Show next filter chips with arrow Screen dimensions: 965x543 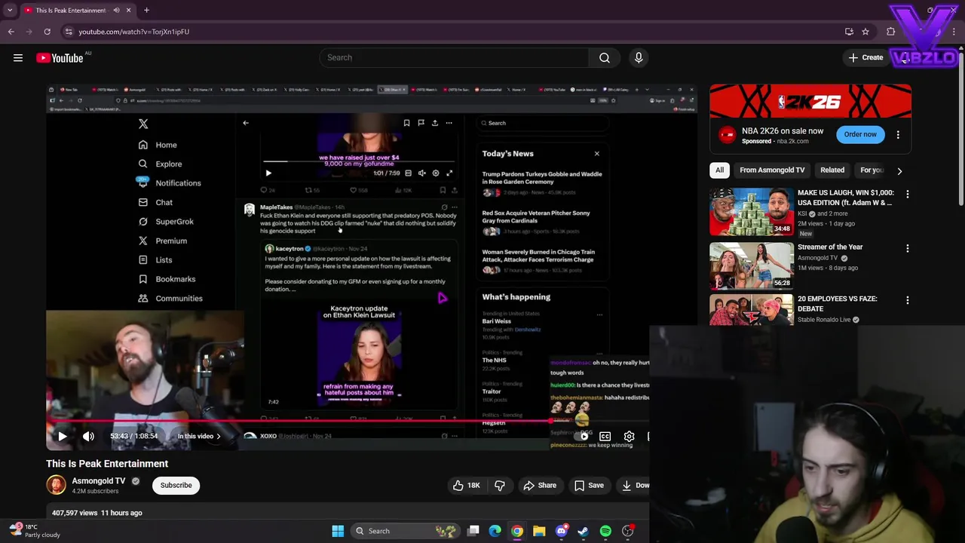(899, 170)
